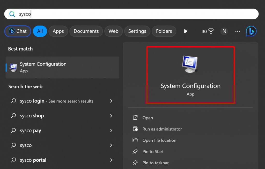Viewport: 265px width, 169px height.
Task: Switch to the Apps filter tab
Action: [58, 31]
